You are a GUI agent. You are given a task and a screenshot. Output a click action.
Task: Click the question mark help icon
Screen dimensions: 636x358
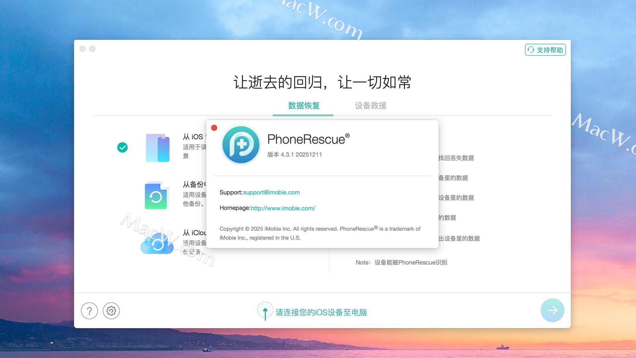(89, 311)
